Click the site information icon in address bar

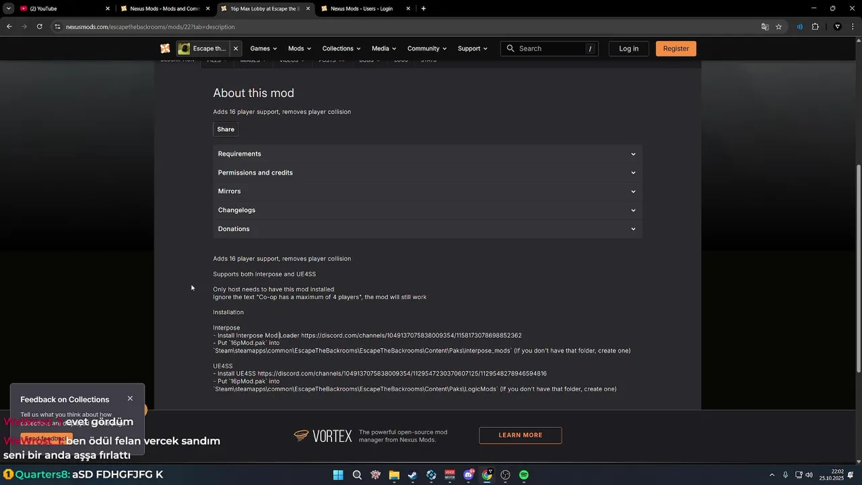tap(58, 27)
